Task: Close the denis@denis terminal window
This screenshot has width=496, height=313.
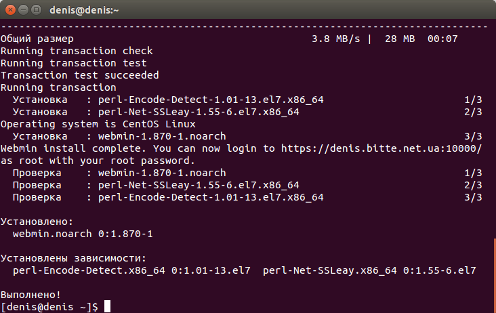Action: (x=10, y=10)
